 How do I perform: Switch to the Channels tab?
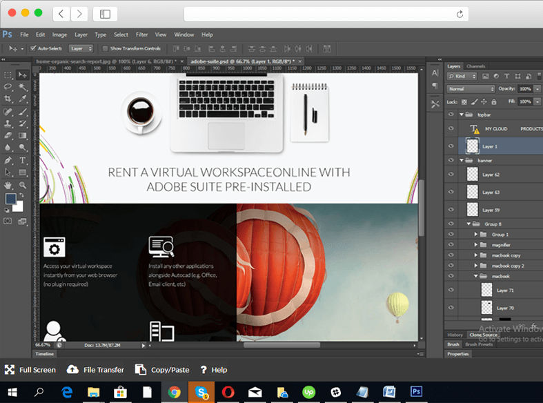pyautogui.click(x=475, y=66)
